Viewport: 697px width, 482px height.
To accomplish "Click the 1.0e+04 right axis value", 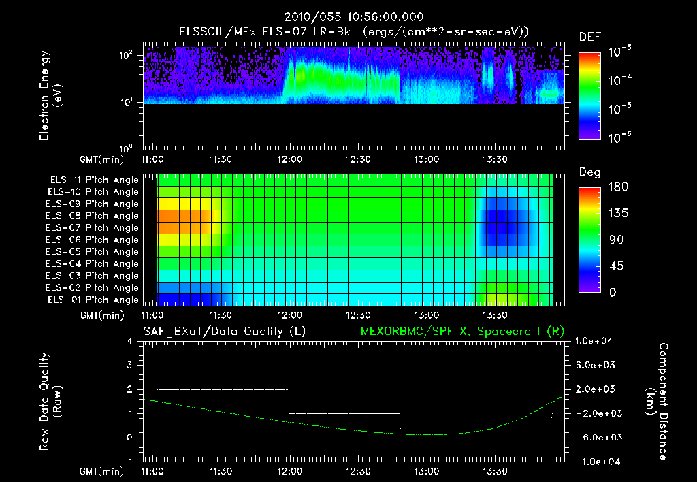I will (x=594, y=341).
